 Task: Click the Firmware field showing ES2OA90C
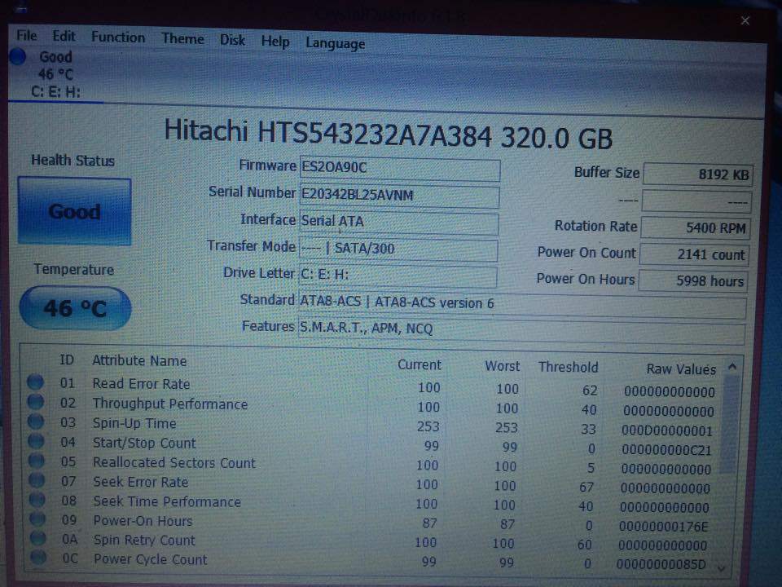pyautogui.click(x=399, y=169)
